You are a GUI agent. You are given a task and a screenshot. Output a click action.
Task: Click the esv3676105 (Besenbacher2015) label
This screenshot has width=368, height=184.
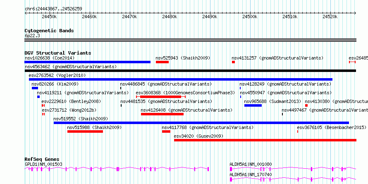click(x=332, y=127)
